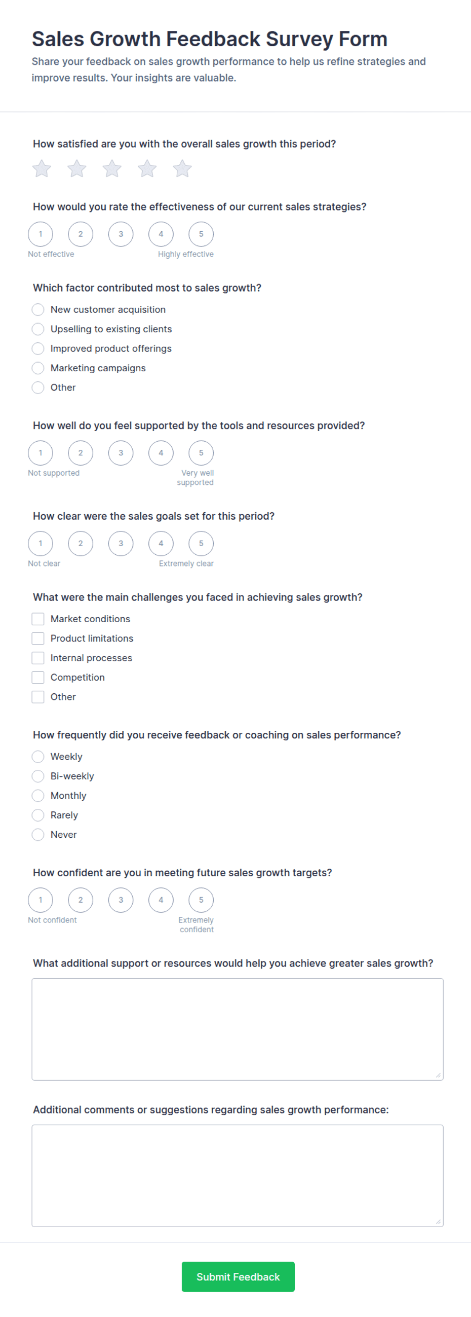Rate sales strategies effectiveness as 5
The image size is (471, 1317).
(201, 234)
